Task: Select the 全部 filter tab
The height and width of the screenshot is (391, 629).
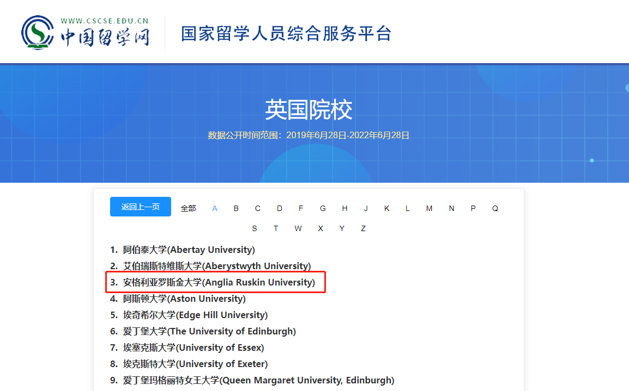Action: [x=188, y=208]
